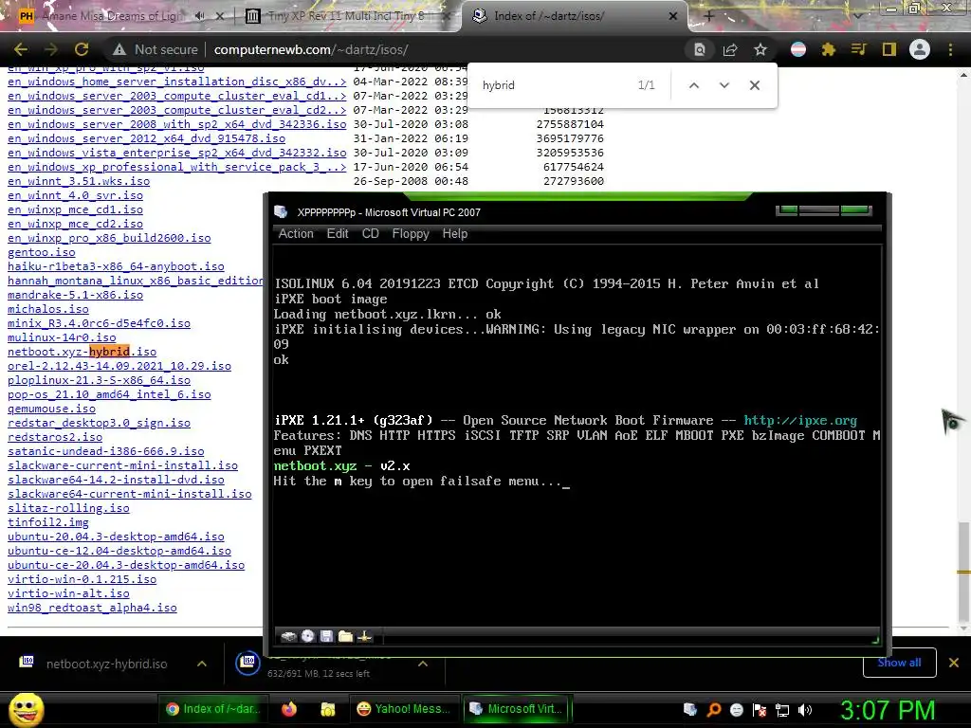Open a new browser tab
This screenshot has height=728, width=971.
click(709, 16)
